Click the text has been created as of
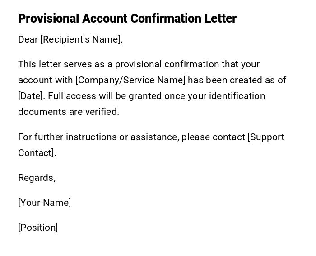Image resolution: width=316 pixels, height=256 pixels. click(237, 80)
